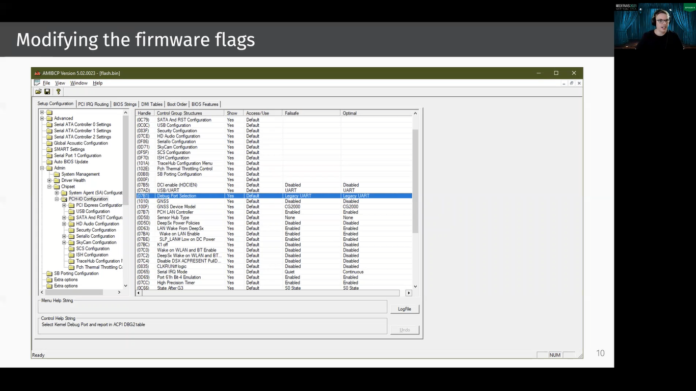Open a BIOS file using the open folder icon
Screen dimensions: 696x391
tap(38, 91)
